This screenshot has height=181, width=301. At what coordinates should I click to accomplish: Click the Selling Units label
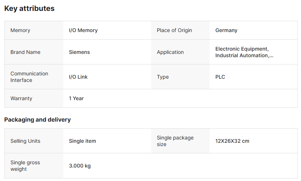click(x=25, y=141)
